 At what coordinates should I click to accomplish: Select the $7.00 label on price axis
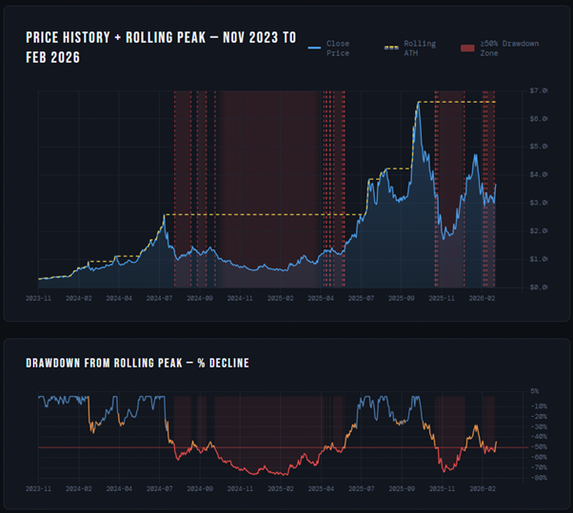coord(539,90)
